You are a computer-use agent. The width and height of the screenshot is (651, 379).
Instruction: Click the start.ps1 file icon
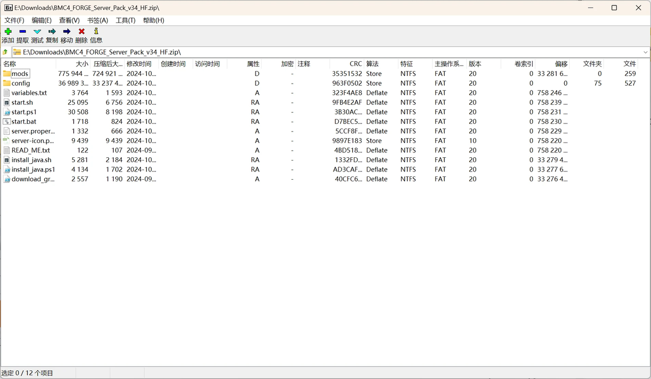pyautogui.click(x=7, y=112)
